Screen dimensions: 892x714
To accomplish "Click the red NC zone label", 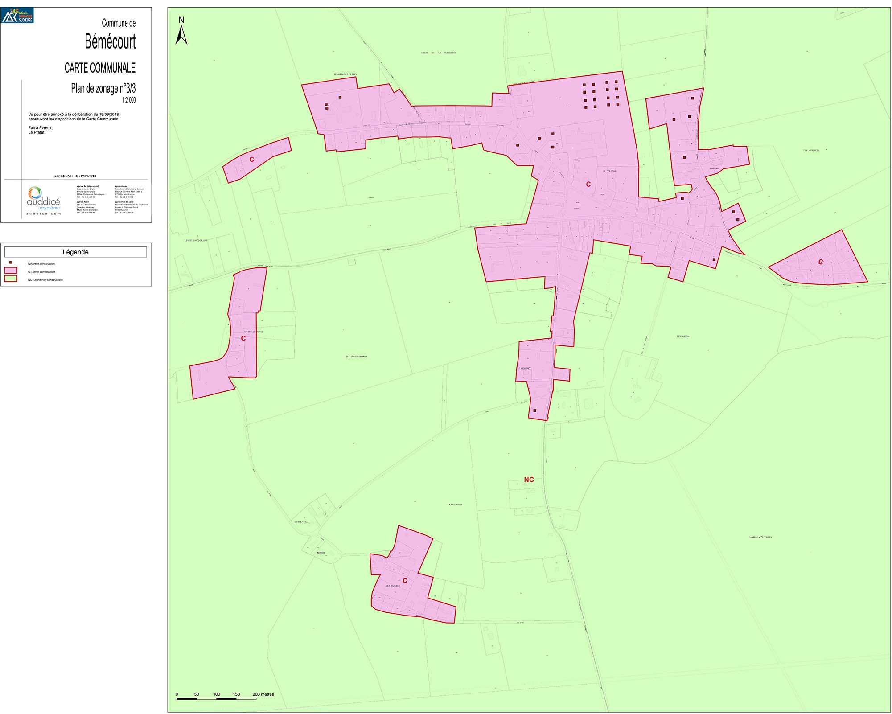I will (x=529, y=480).
